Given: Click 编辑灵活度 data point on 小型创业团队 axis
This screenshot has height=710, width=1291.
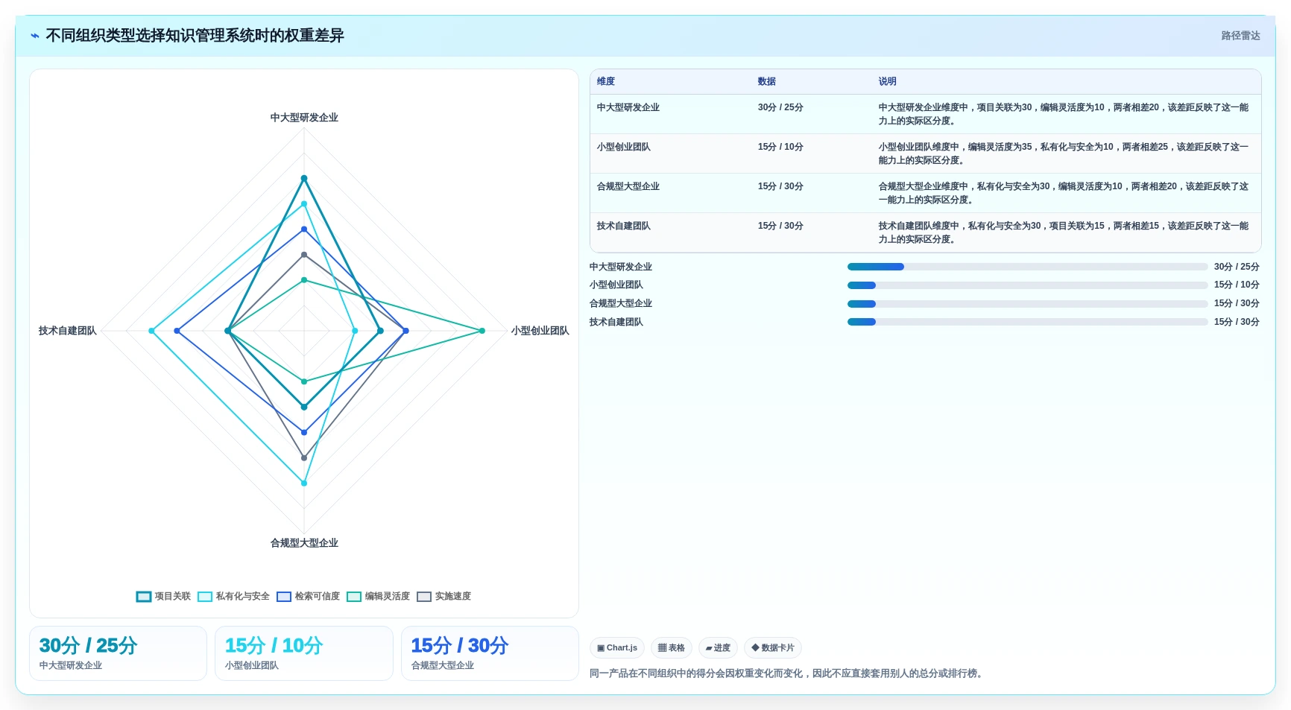Looking at the screenshot, I should pyautogui.click(x=482, y=331).
